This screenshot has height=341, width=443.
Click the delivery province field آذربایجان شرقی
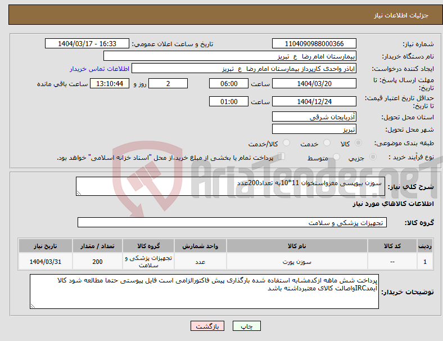[x=314, y=116]
